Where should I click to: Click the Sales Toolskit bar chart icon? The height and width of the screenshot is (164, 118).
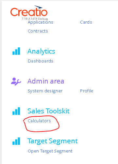point(16,111)
